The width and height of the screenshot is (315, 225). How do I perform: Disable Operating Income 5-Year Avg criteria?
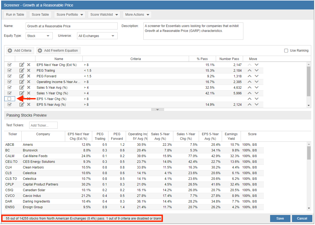tap(9, 82)
